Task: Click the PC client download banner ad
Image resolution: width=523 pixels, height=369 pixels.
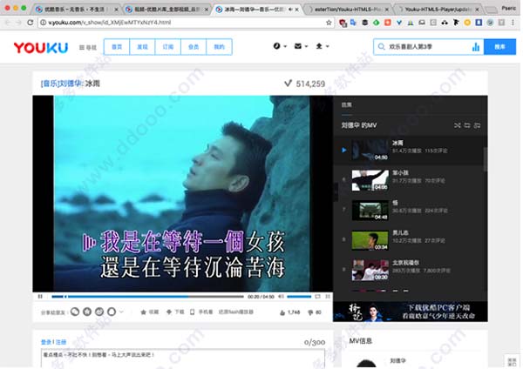Action: point(411,312)
